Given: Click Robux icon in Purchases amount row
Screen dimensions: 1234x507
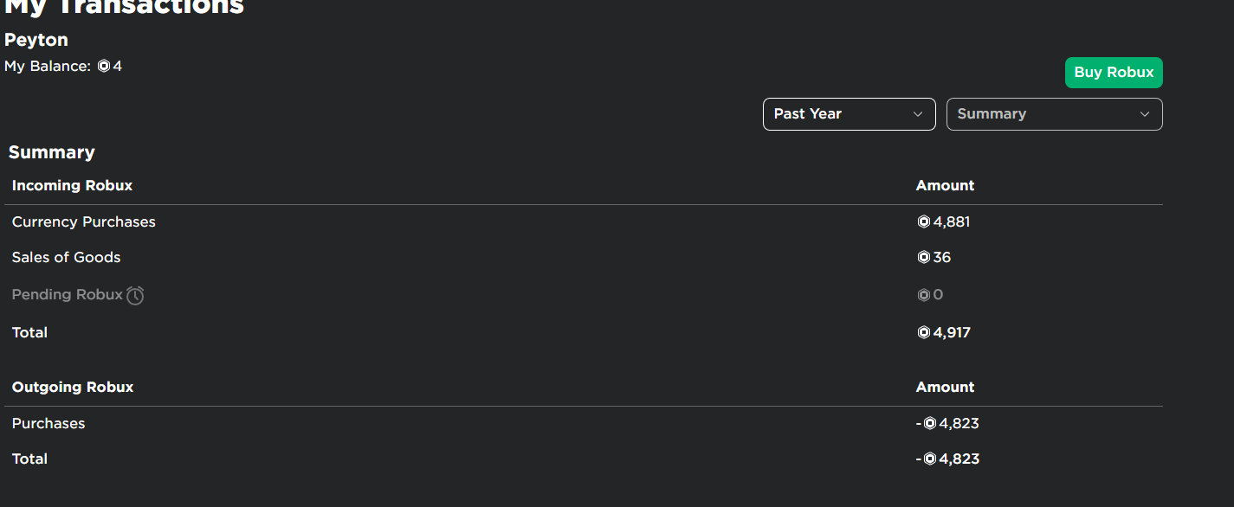Looking at the screenshot, I should tap(930, 424).
